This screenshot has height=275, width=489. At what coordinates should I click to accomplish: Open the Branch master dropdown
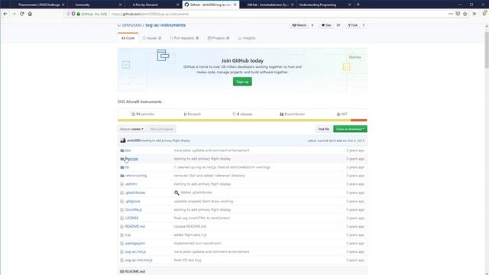tap(131, 129)
